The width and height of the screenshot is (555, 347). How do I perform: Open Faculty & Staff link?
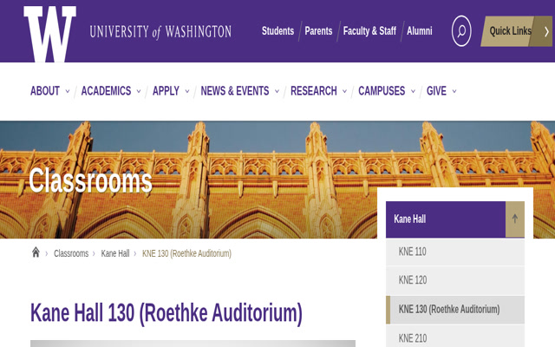[x=369, y=31]
